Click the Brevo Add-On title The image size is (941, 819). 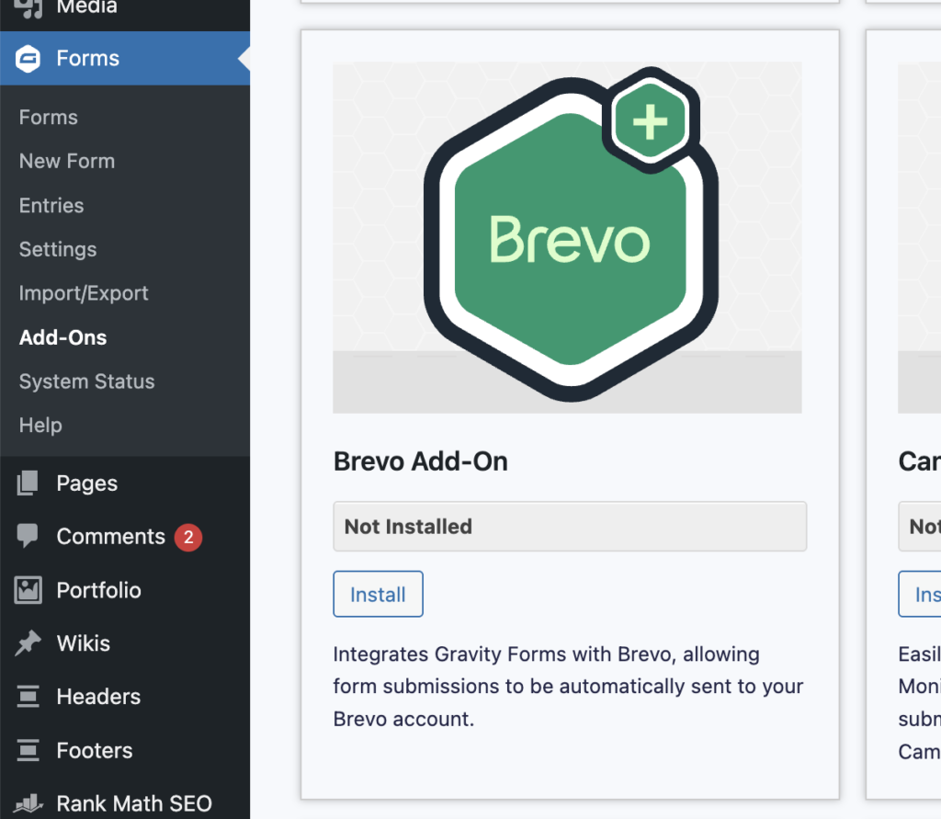click(x=420, y=461)
